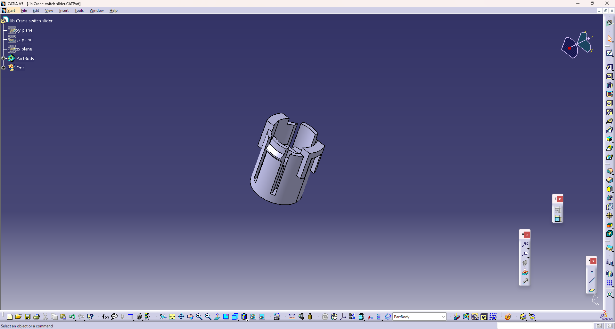Choose the shading view mode cylinder icon
This screenshot has width=615, height=329.
point(244,317)
